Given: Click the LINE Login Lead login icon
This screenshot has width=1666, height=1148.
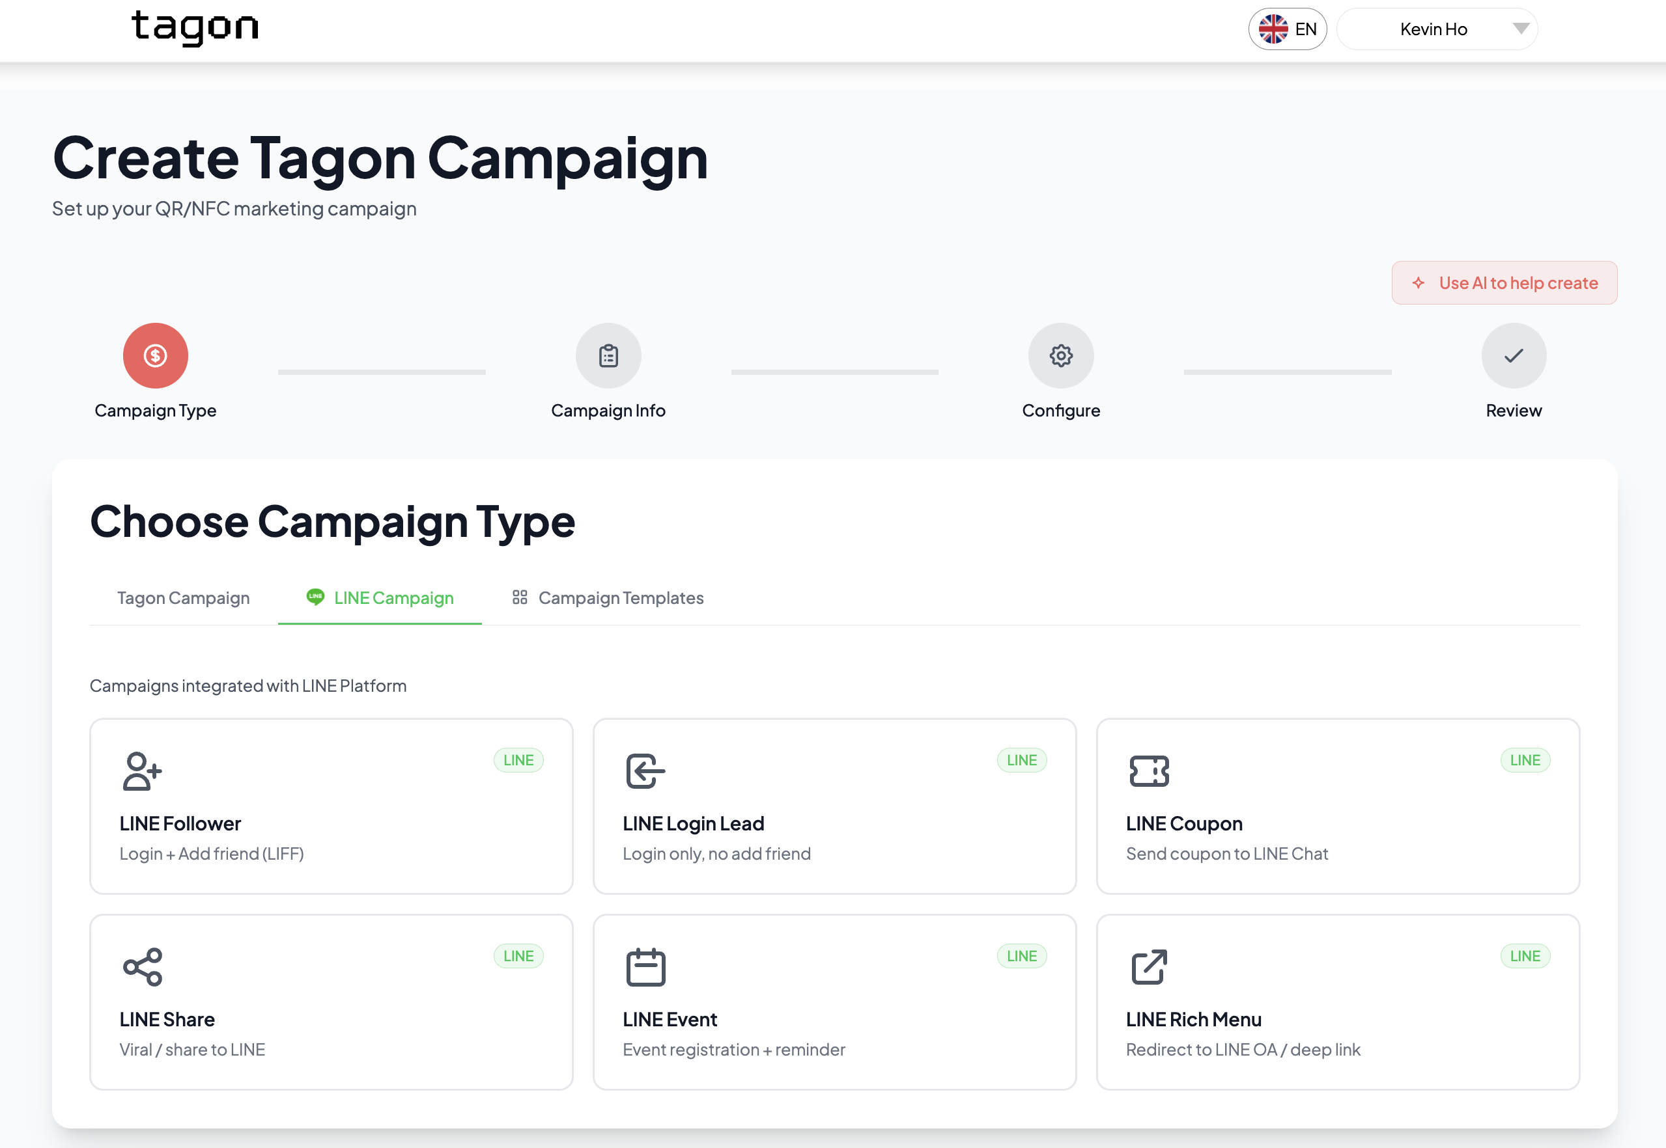Looking at the screenshot, I should (x=645, y=771).
